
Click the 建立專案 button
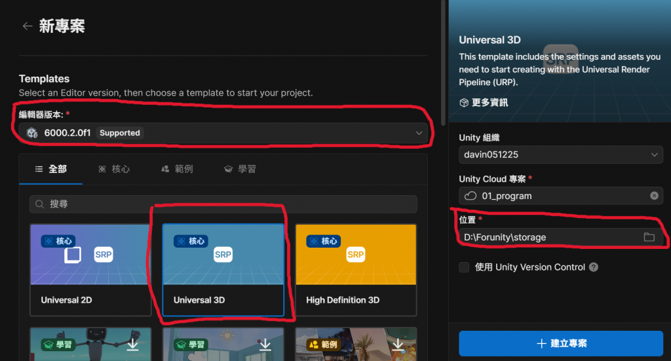coord(561,343)
